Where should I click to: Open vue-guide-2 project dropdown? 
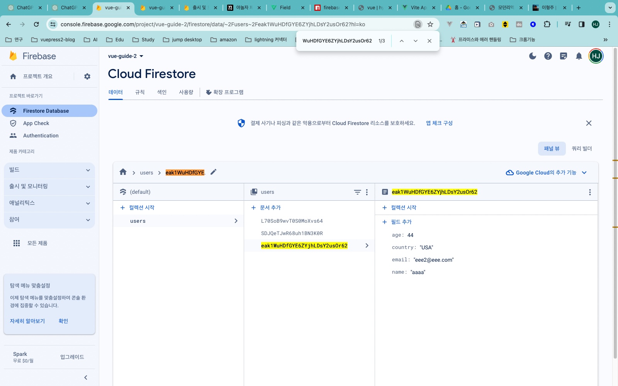click(x=126, y=56)
